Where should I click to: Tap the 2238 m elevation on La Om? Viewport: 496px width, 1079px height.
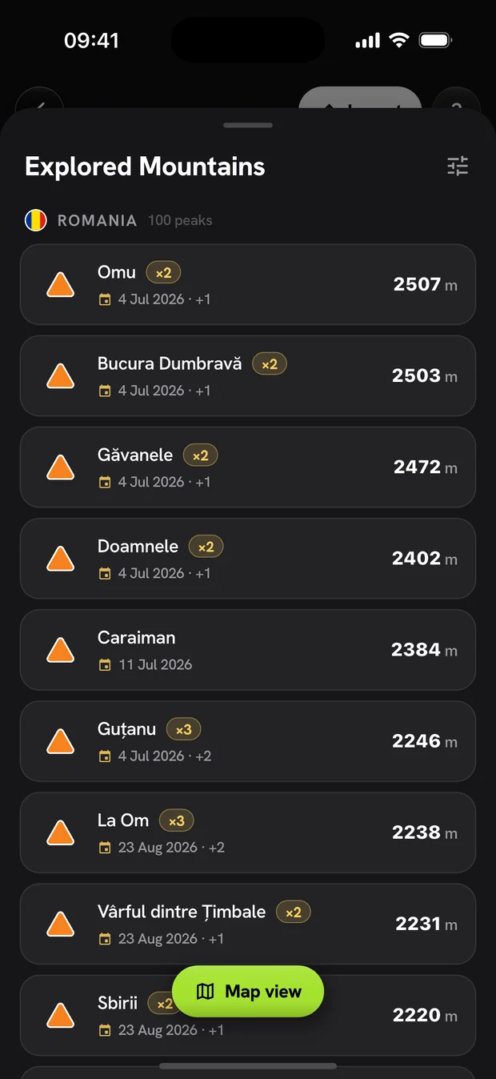pyautogui.click(x=425, y=832)
